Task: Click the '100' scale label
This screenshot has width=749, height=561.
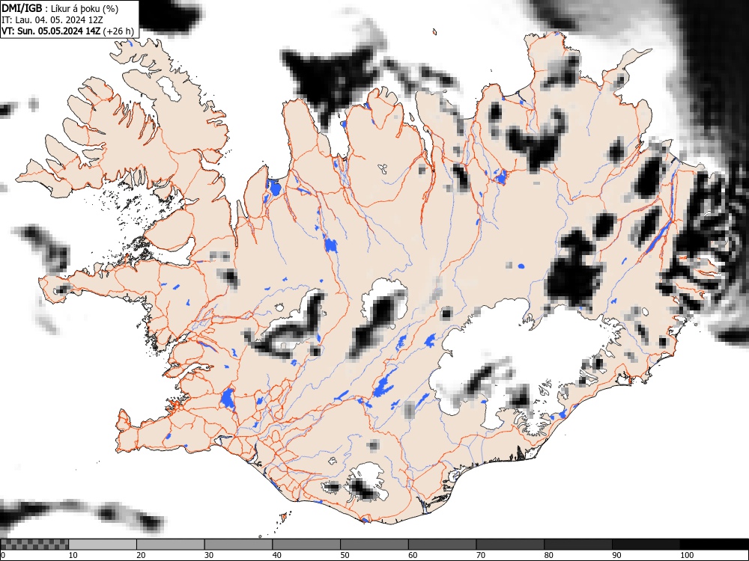Action: tap(686, 555)
